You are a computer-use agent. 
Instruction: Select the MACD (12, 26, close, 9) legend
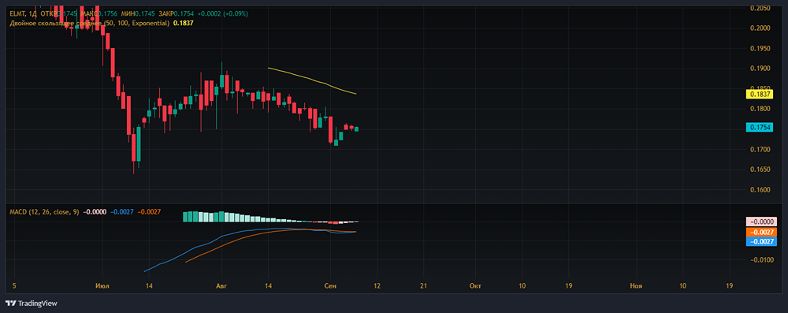(44, 212)
